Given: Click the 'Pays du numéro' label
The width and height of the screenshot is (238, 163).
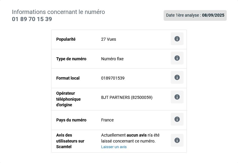Looking at the screenshot, I should pos(71,120).
